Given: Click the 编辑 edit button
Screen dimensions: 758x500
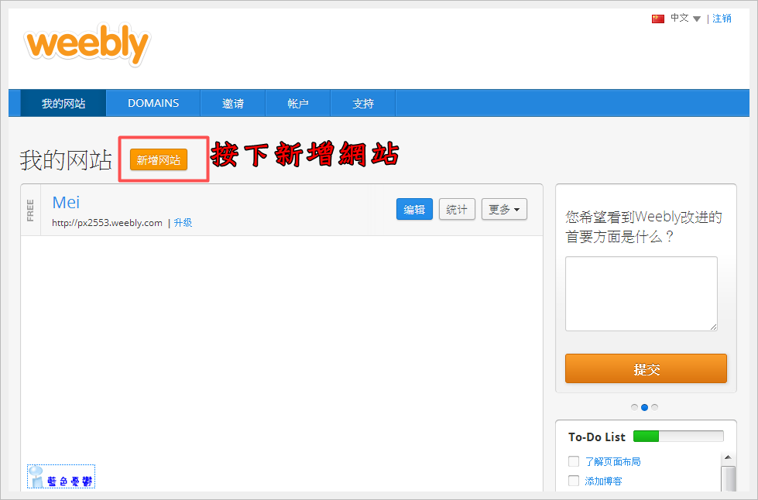Looking at the screenshot, I should tap(414, 209).
